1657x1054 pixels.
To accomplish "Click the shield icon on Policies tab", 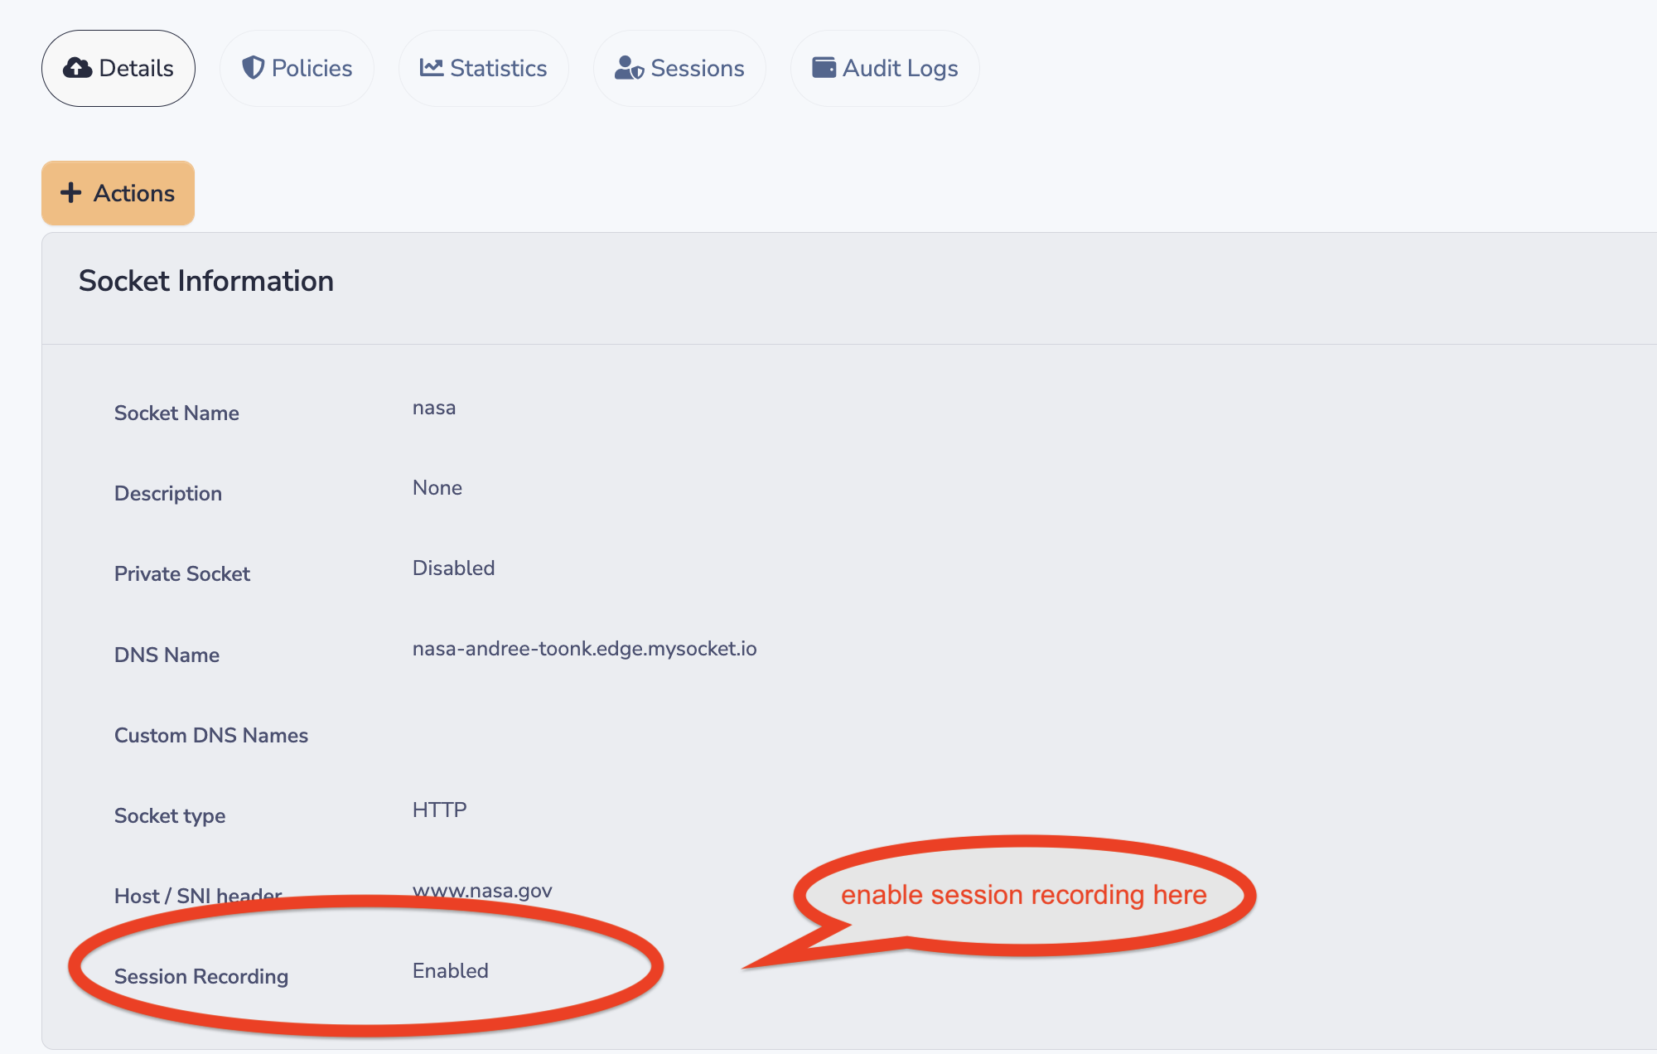I will [253, 68].
